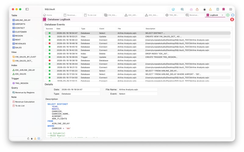Click the File Name details field
The width and height of the screenshot is (244, 152).
(x=138, y=89)
